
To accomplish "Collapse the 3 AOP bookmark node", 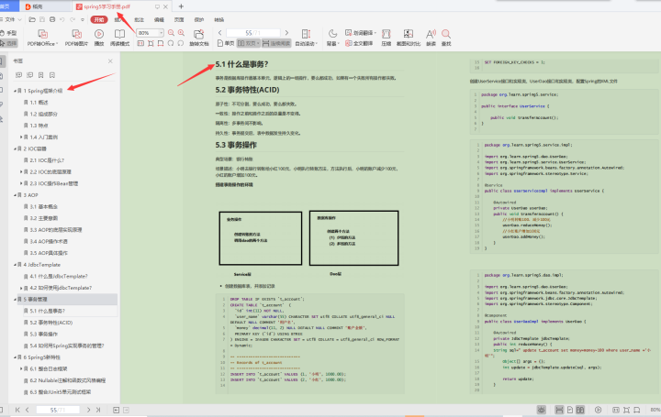I will tap(16, 195).
